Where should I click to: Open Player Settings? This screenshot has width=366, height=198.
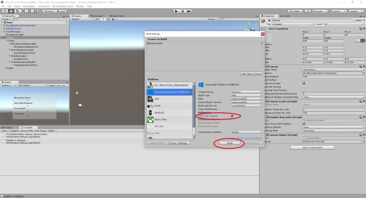coord(179,143)
